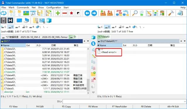Open the Help menu
This screenshot has width=187, height=109.
tap(183, 7)
